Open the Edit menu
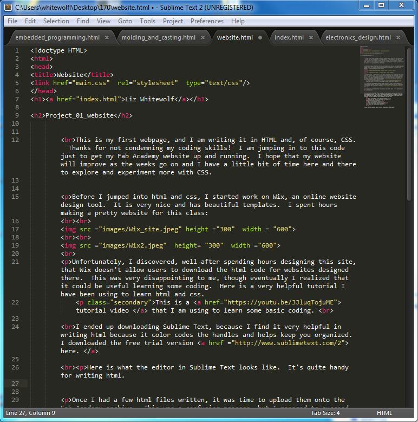Viewport: 418px width, 422px height. 30,21
